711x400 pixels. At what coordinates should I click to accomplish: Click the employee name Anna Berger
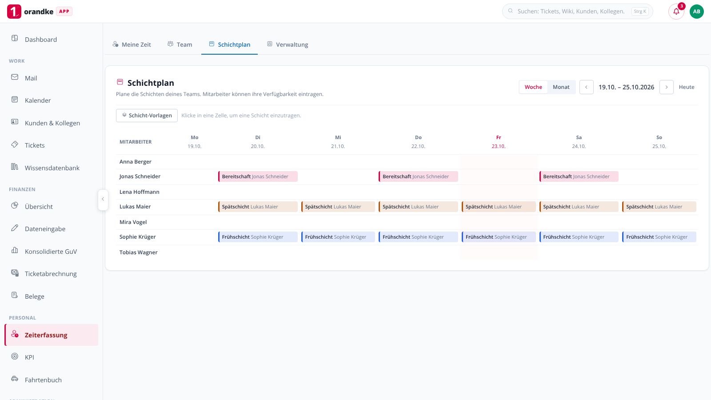point(136,162)
